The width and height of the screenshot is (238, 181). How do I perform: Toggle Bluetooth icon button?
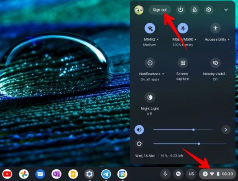click(183, 28)
